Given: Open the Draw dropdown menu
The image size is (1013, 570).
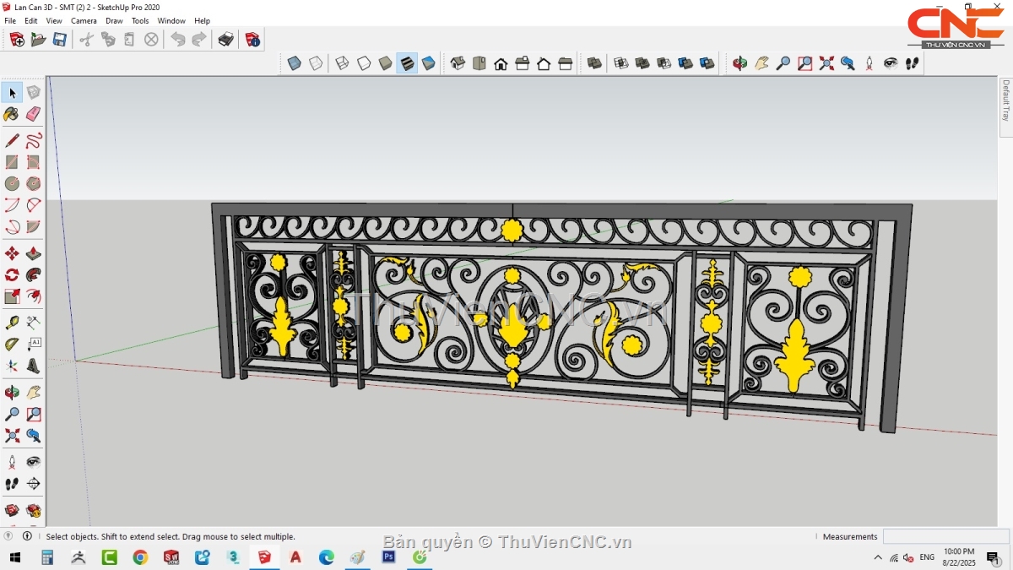Looking at the screenshot, I should pos(114,20).
